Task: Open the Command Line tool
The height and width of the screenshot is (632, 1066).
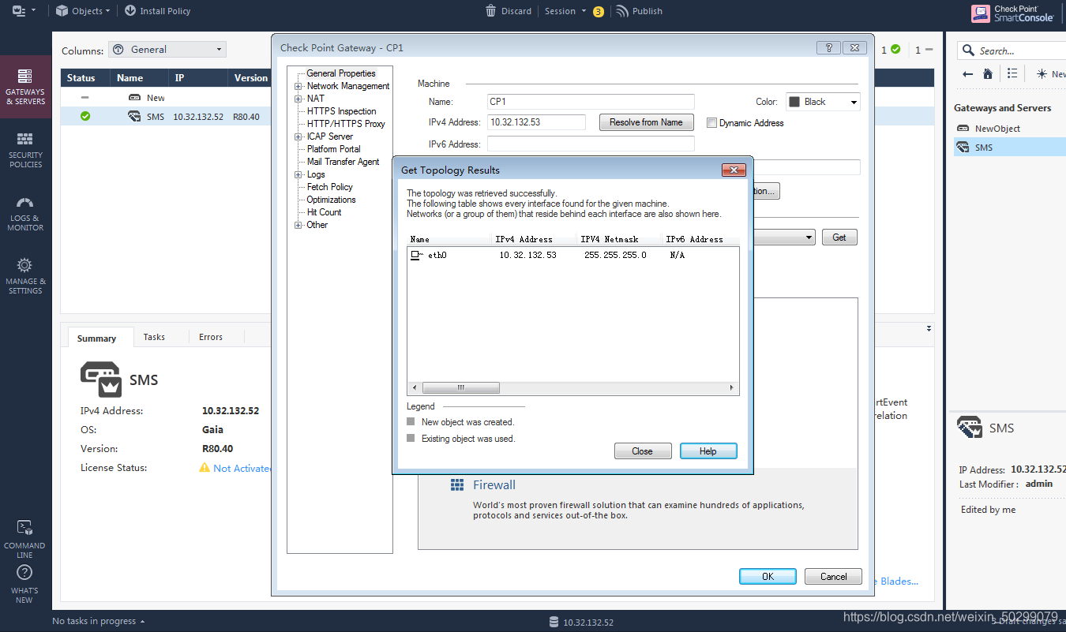Action: [24, 539]
